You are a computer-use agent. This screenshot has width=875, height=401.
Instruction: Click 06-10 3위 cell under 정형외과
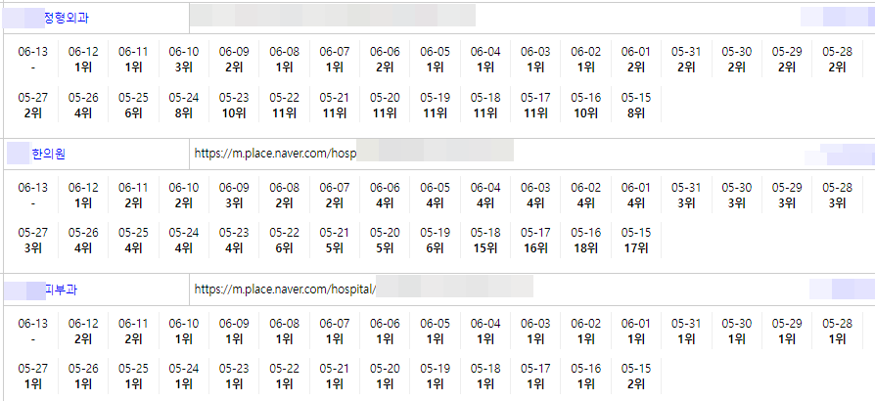point(184,60)
